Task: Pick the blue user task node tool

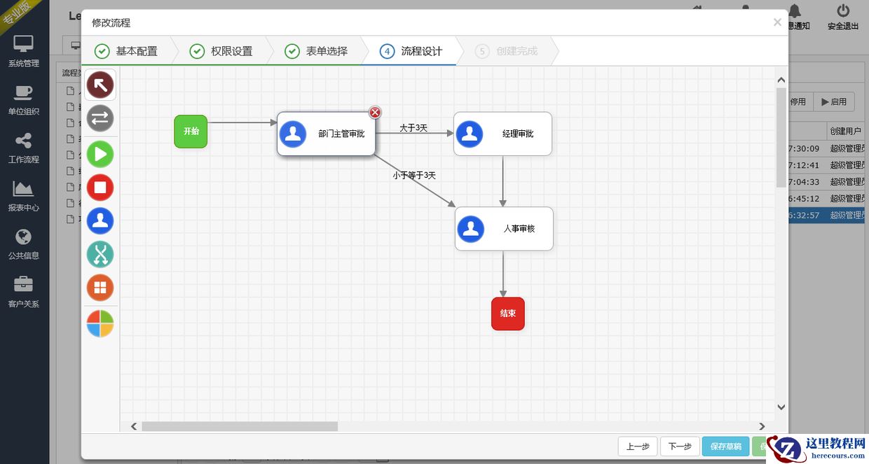Action: [100, 221]
